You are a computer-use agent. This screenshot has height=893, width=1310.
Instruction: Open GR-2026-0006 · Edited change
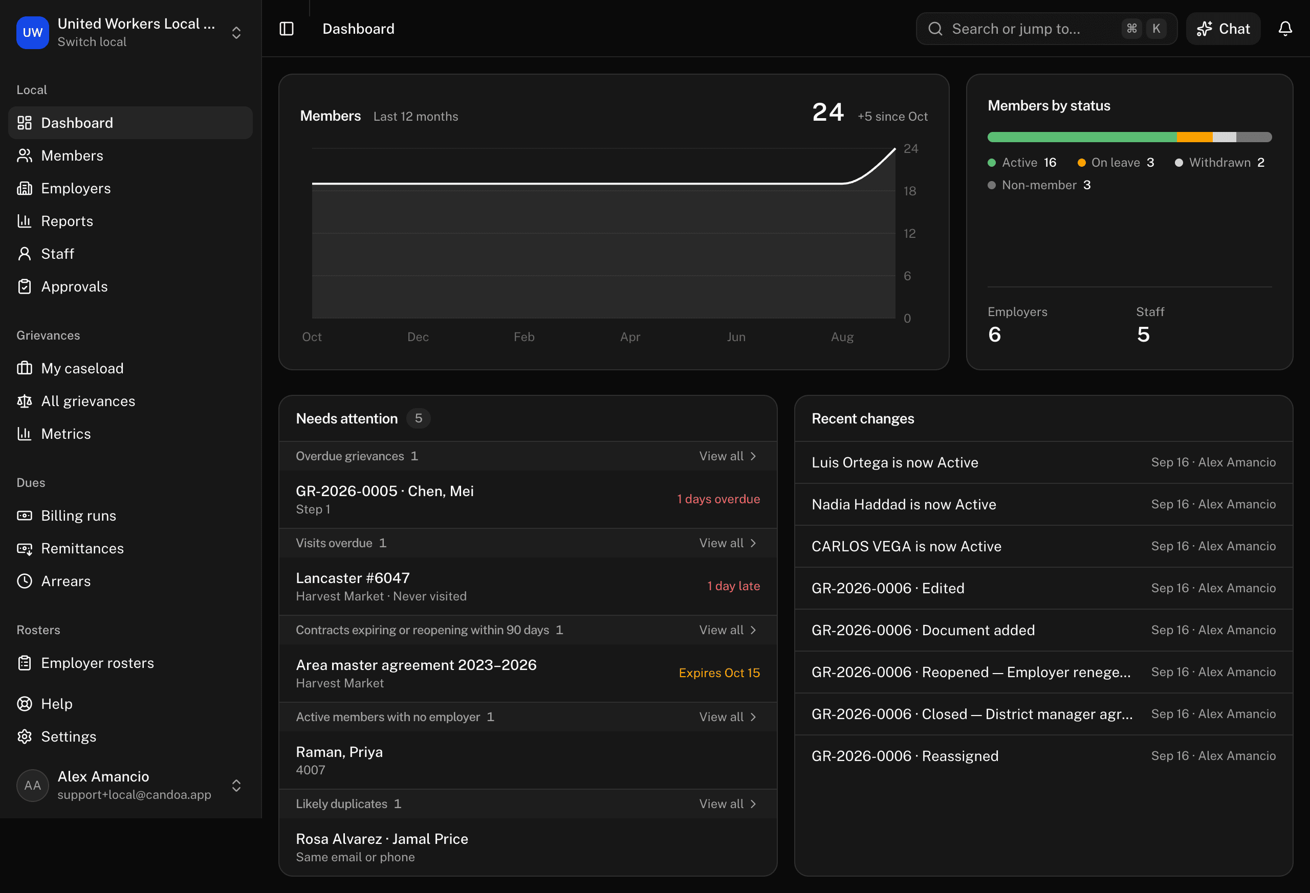pyautogui.click(x=1043, y=588)
